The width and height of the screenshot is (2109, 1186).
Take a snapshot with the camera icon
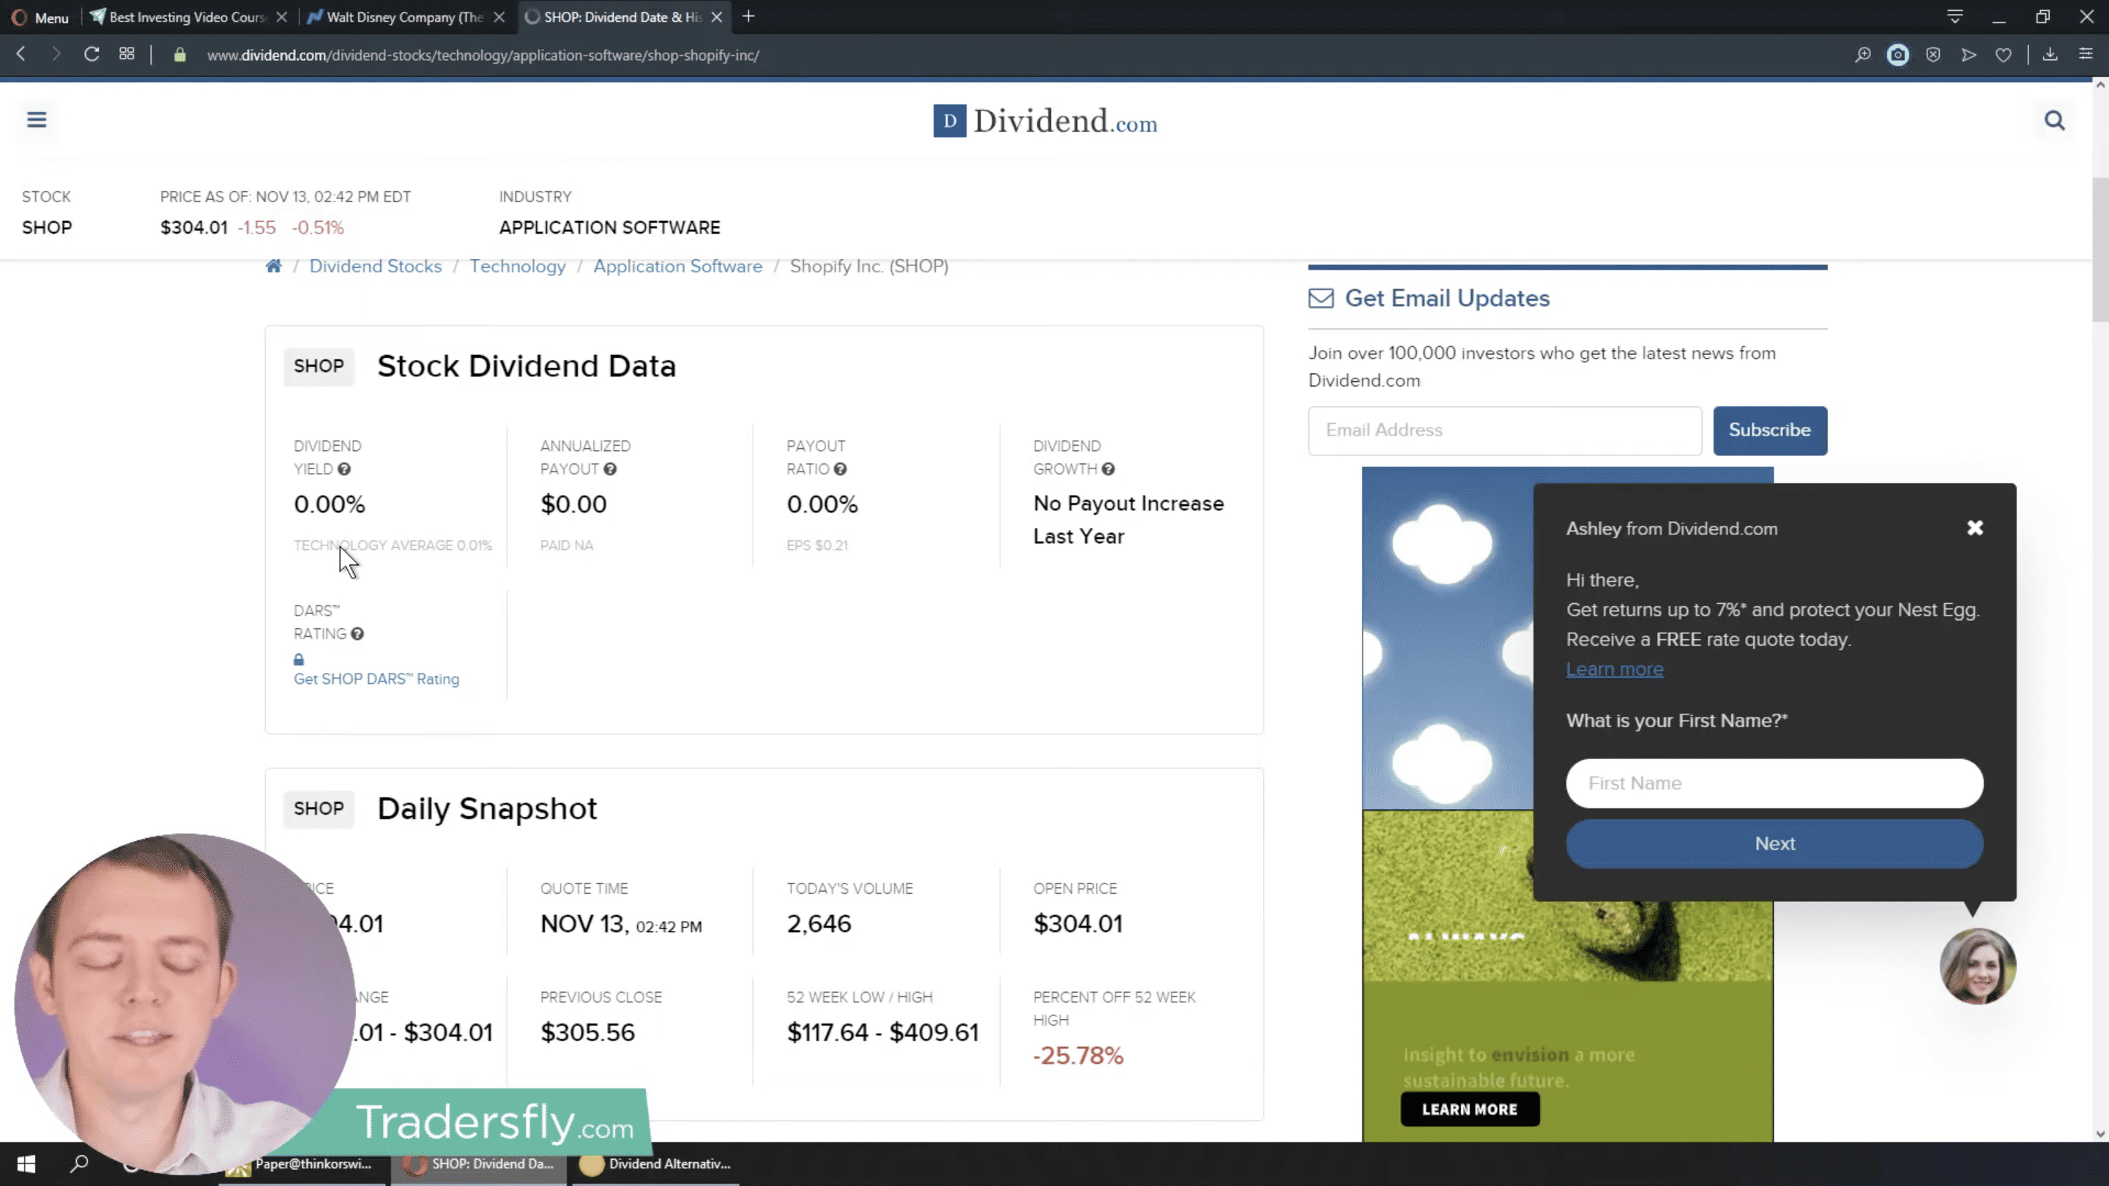click(1898, 55)
